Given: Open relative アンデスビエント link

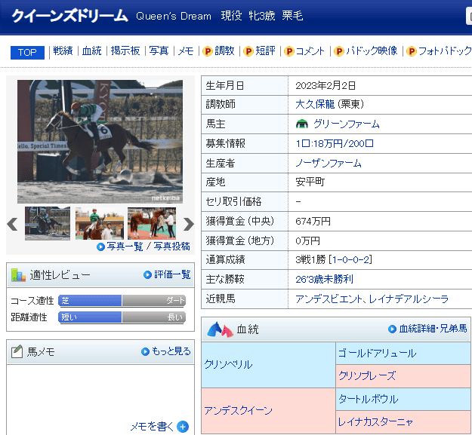Looking at the screenshot, I should (x=329, y=299).
